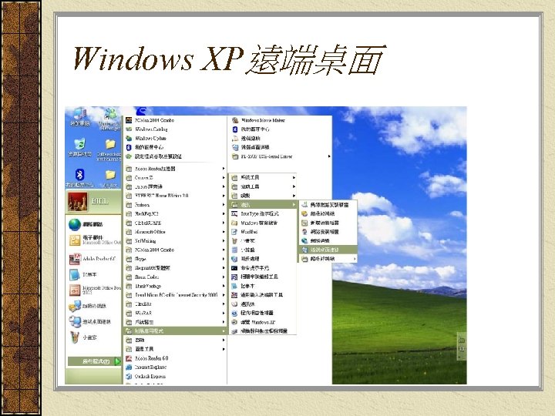
Task: Expand the 管理工具 program folder
Action: pyautogui.click(x=176, y=349)
